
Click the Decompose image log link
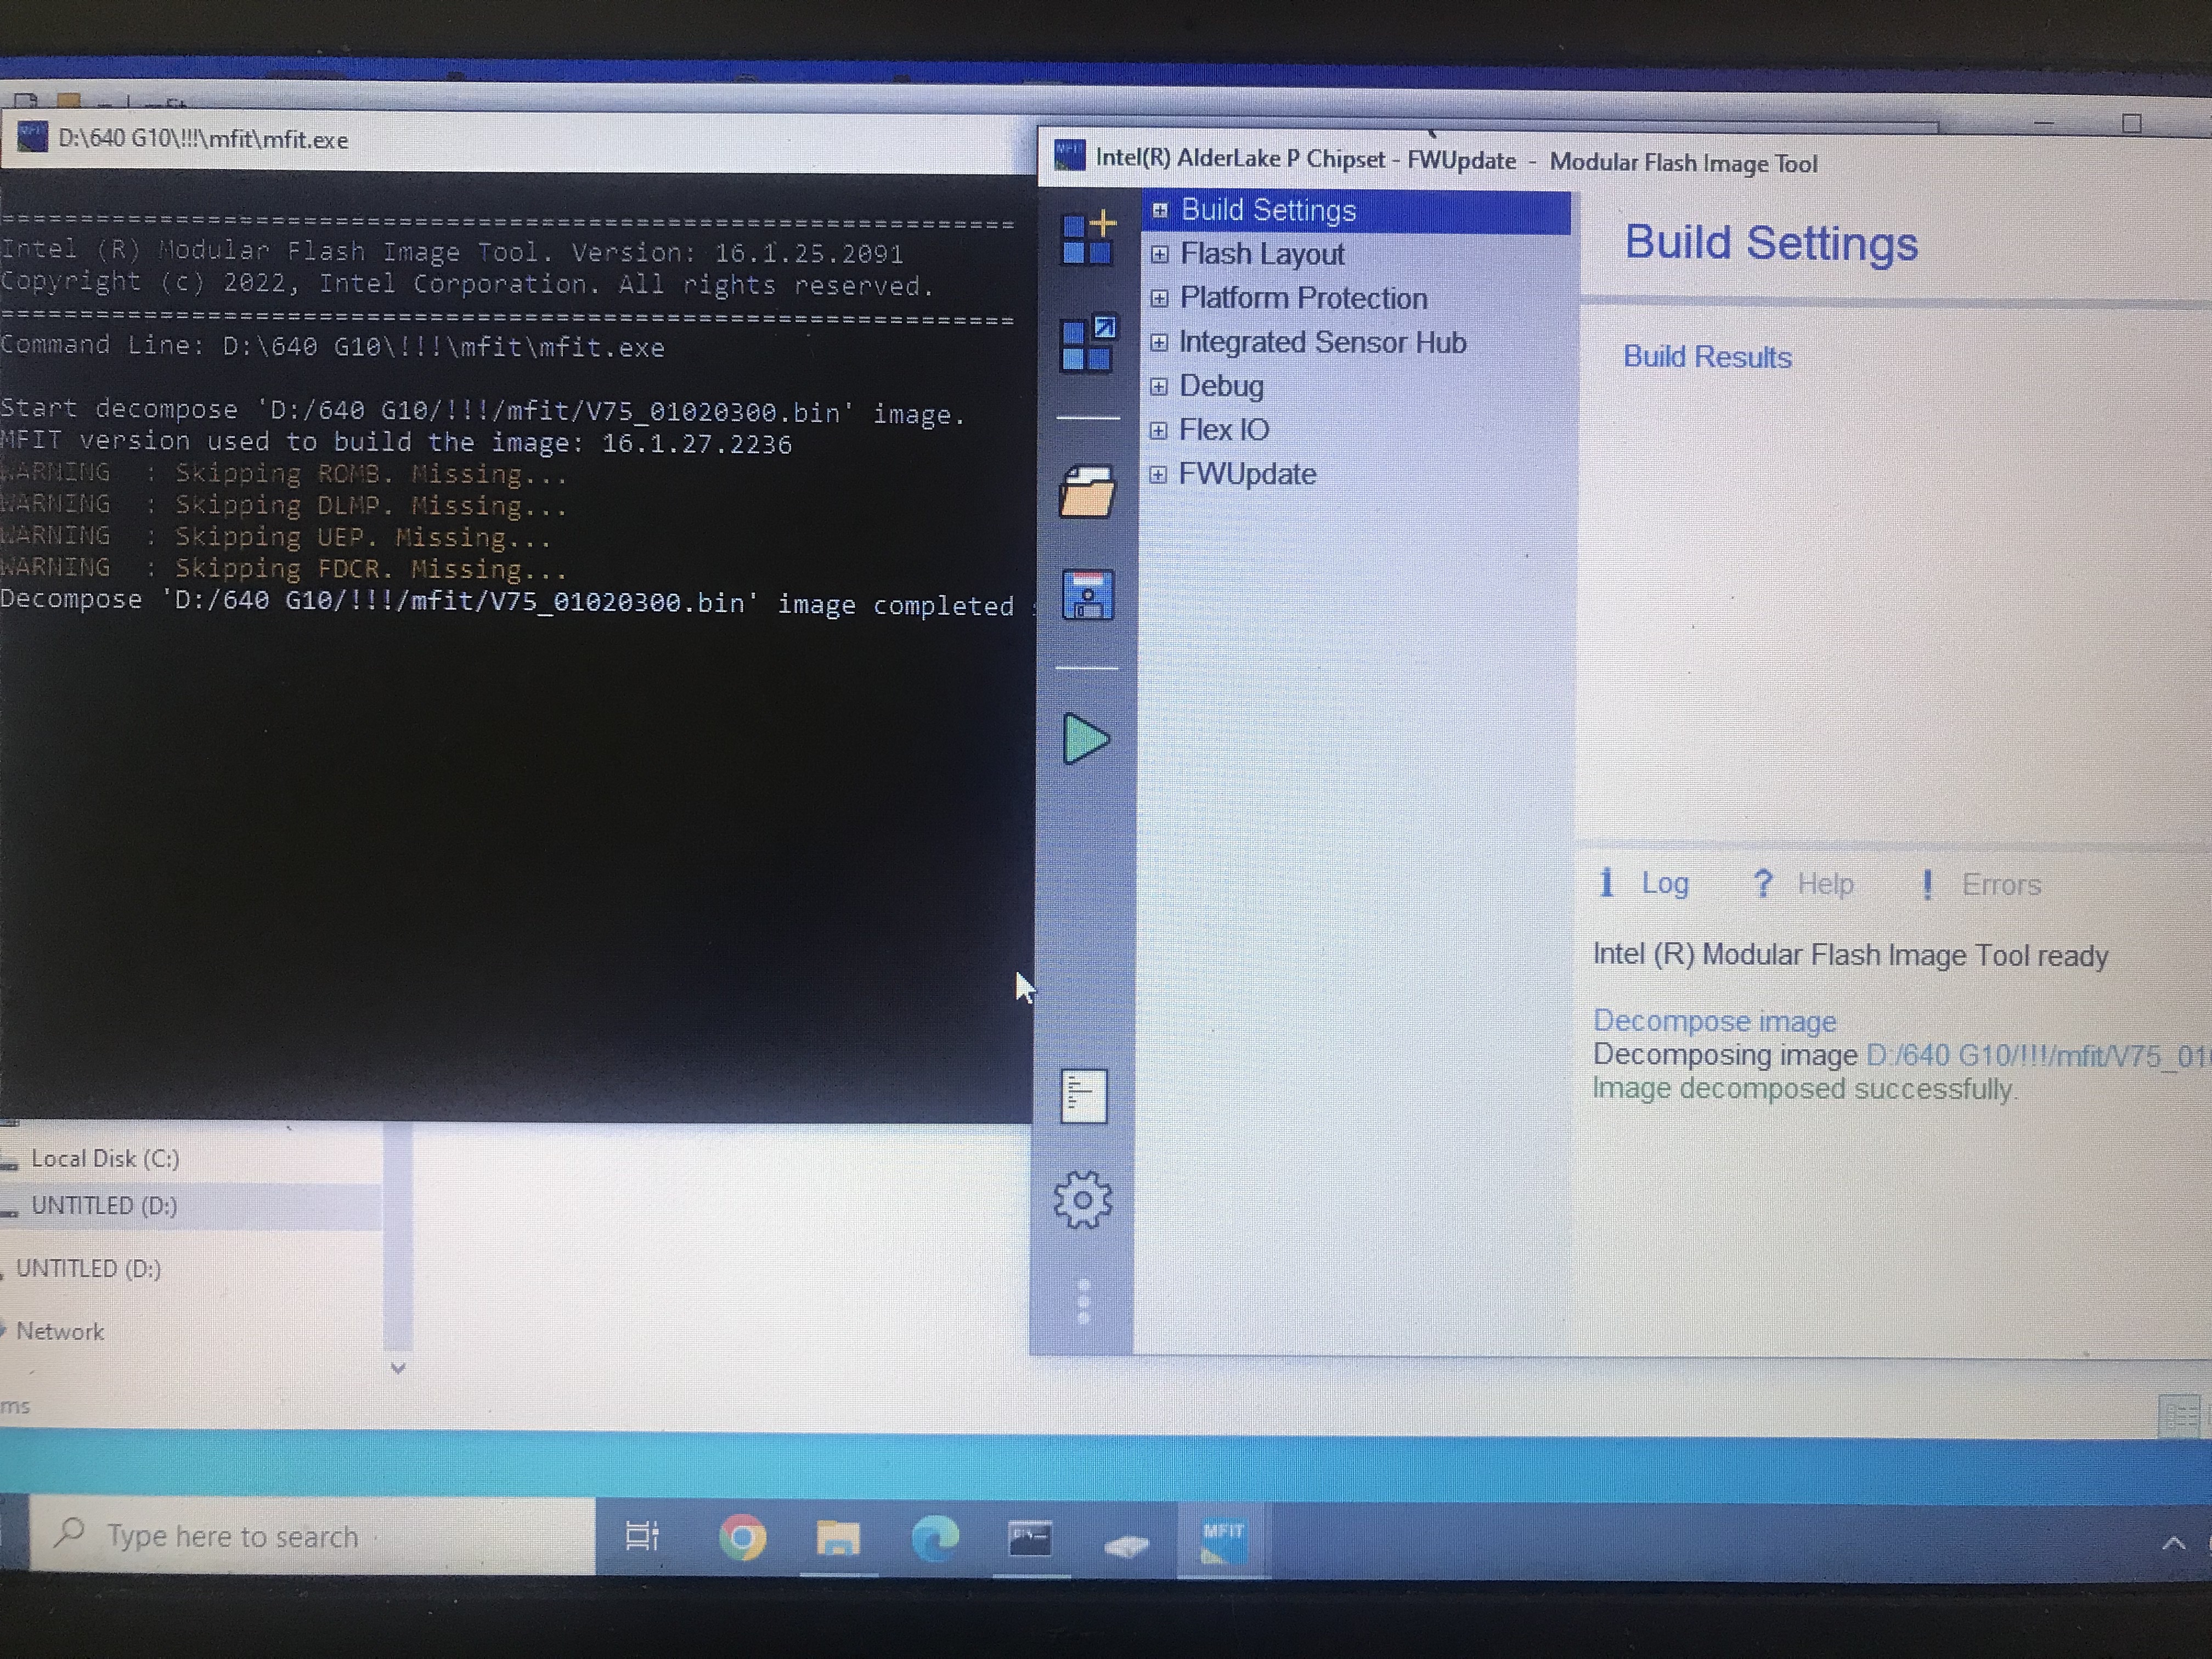(1714, 1021)
